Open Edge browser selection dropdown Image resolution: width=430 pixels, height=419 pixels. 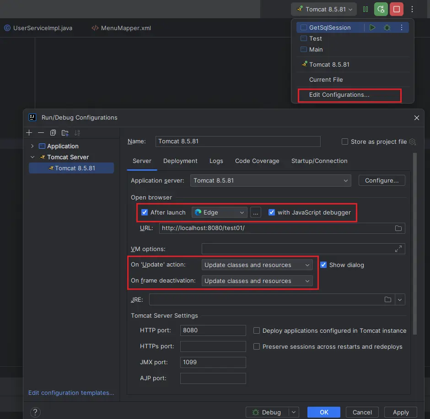click(x=220, y=212)
